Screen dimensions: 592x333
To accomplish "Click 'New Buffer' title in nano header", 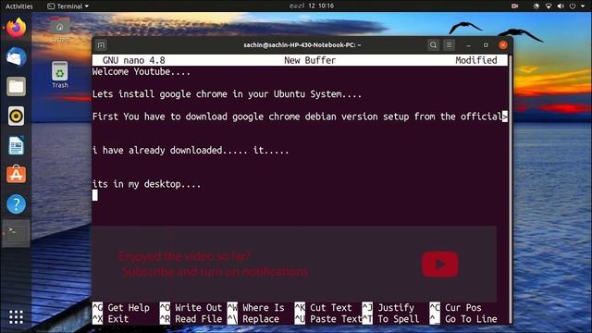I will tap(310, 60).
